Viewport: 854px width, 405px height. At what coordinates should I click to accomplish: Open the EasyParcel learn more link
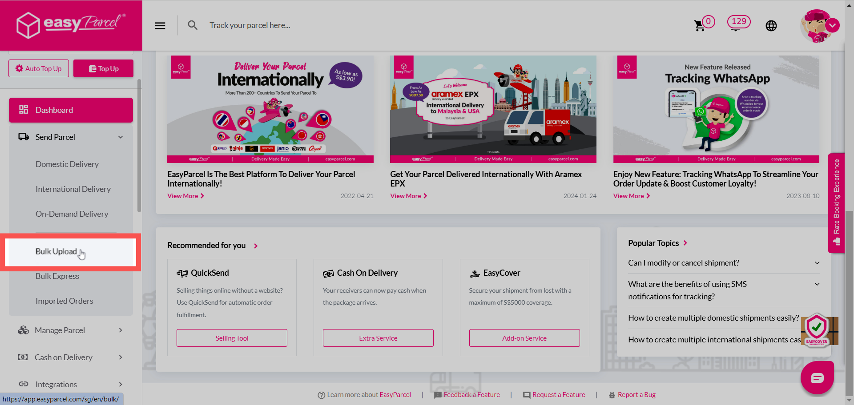click(395, 395)
